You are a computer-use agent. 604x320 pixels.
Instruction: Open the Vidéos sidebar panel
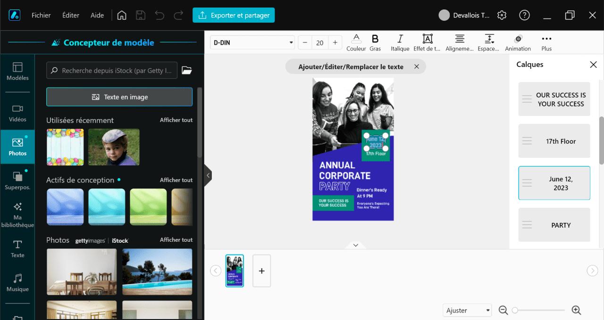coord(17,113)
